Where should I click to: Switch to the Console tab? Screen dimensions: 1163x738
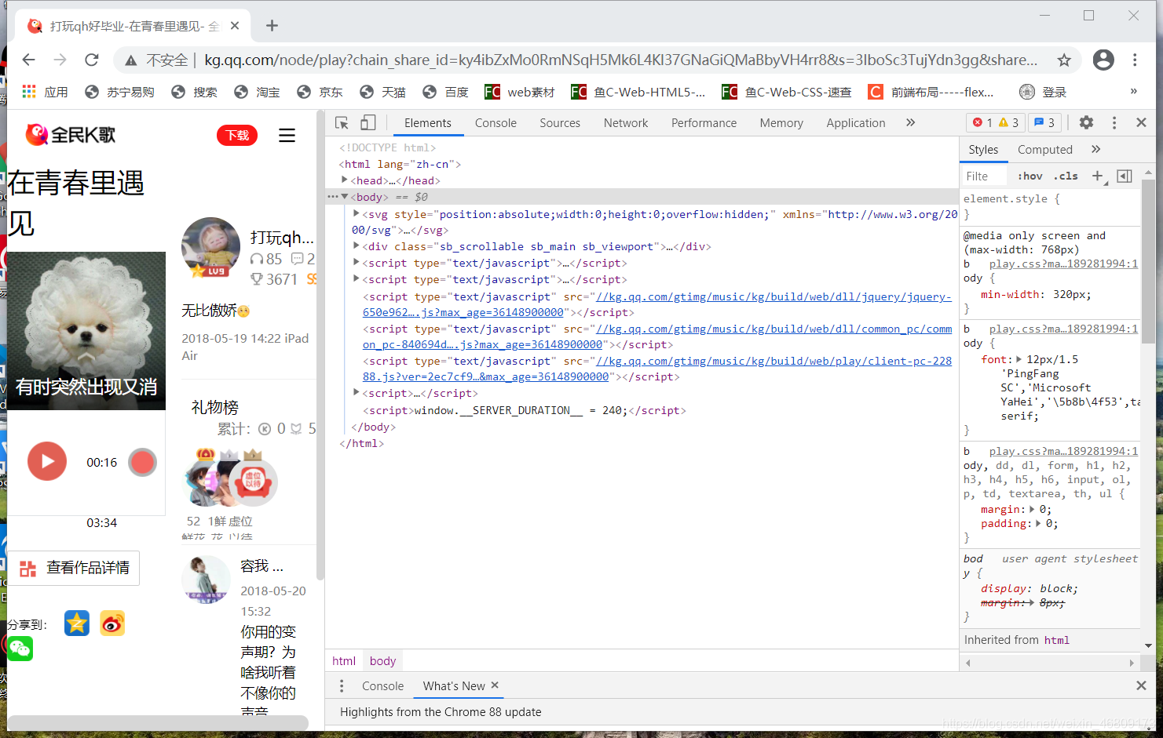tap(496, 122)
